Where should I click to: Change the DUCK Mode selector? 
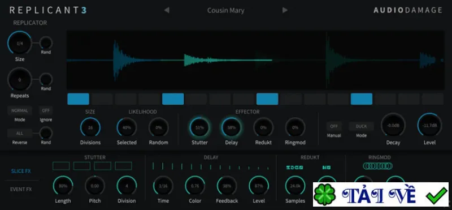coord(361,126)
